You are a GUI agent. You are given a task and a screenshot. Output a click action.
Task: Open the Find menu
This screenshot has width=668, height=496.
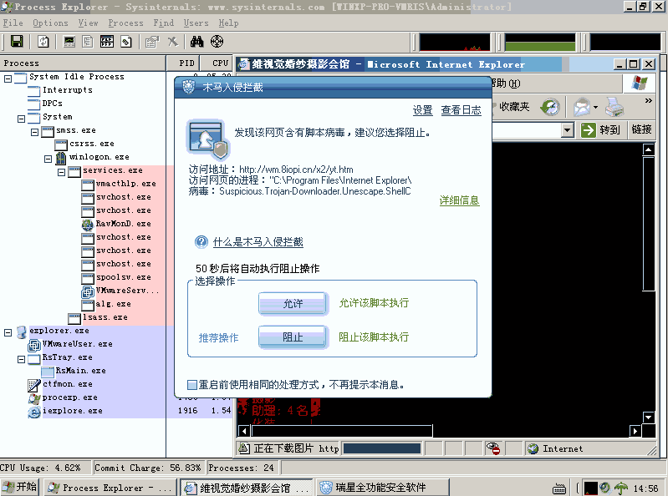click(x=164, y=23)
